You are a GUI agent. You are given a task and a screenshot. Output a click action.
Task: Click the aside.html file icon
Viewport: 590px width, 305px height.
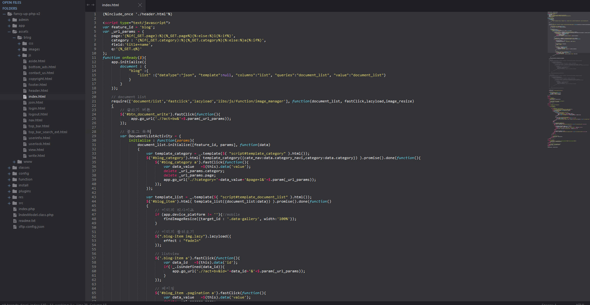point(25,61)
